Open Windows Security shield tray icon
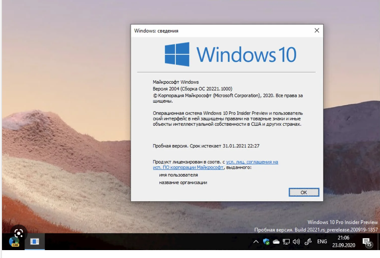Viewport: 380px width, 258px height. (266, 242)
